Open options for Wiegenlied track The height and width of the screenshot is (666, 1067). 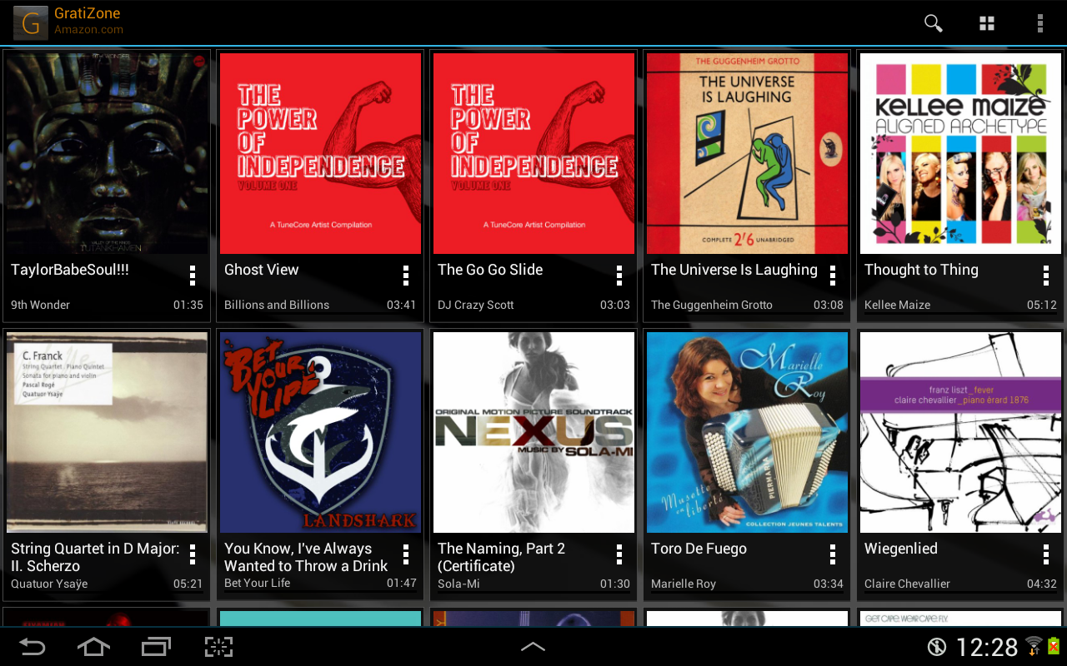[1046, 554]
